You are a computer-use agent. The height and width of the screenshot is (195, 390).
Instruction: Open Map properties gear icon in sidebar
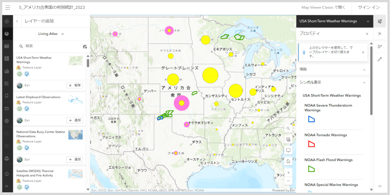click(x=7, y=121)
